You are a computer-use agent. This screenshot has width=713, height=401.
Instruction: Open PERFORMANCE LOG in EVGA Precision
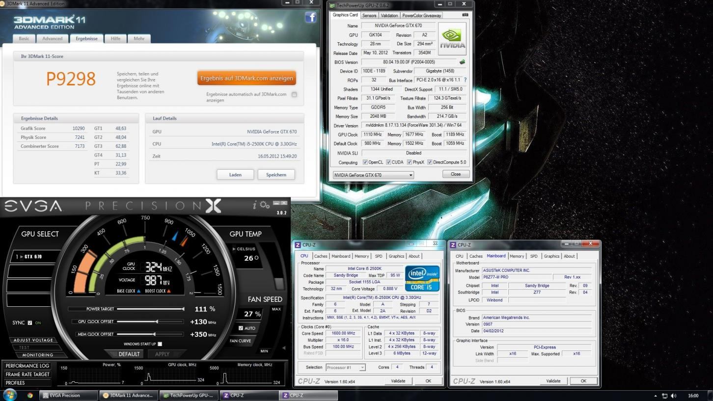27,366
